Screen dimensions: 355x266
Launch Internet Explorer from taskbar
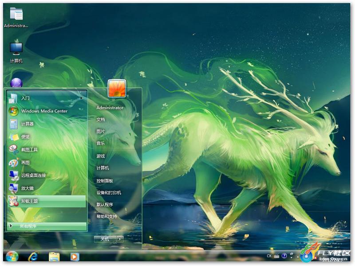pyautogui.click(x=33, y=257)
